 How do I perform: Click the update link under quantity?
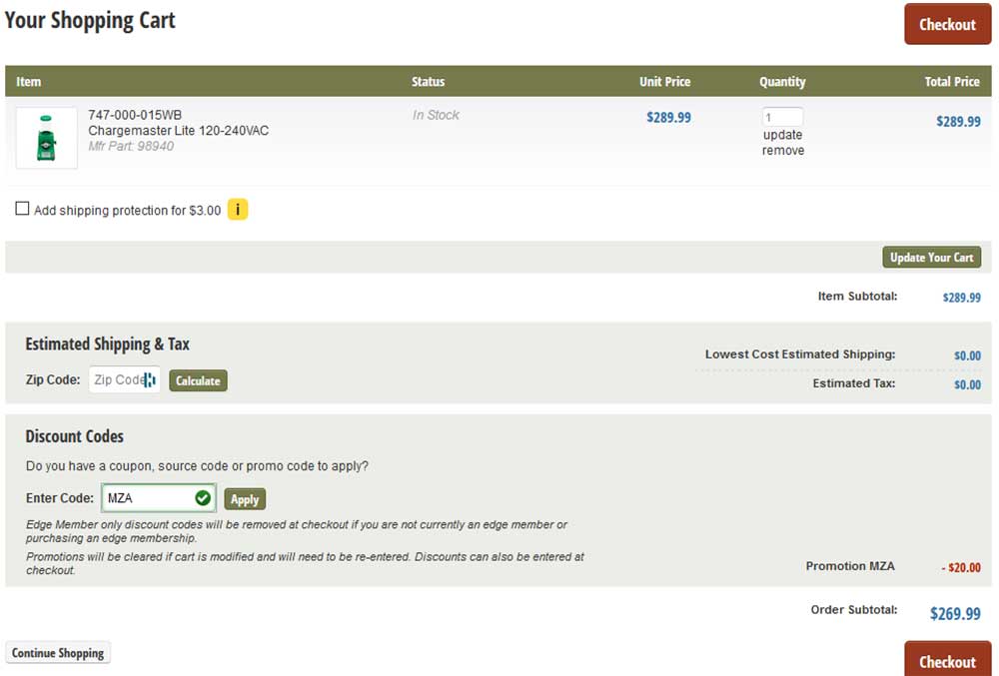click(x=782, y=135)
